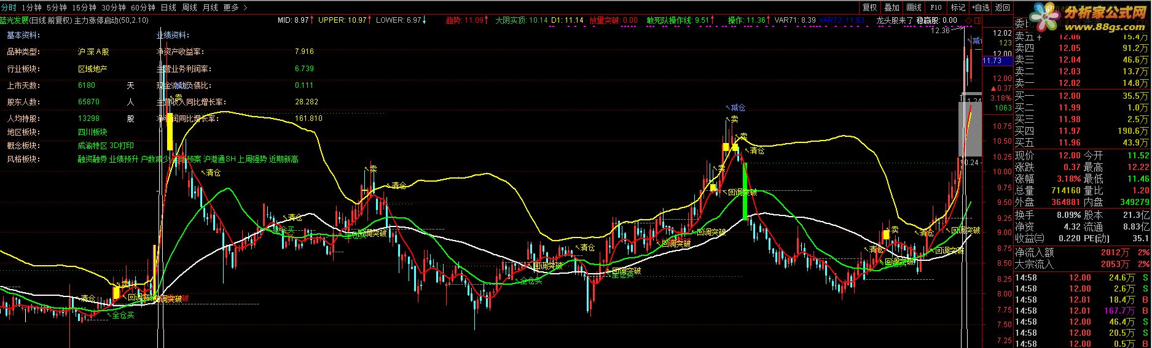Click the 换手 value 8.09%
1152x348 pixels.
1068,215
